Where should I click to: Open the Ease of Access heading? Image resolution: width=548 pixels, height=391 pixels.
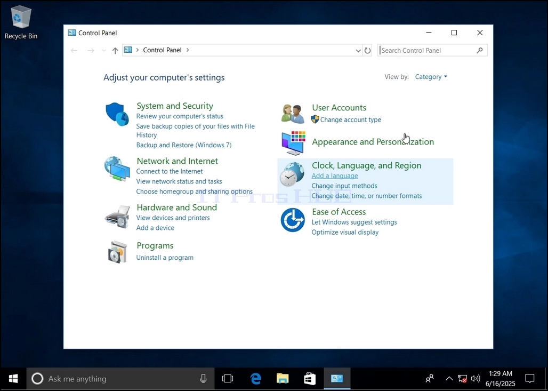(x=339, y=212)
